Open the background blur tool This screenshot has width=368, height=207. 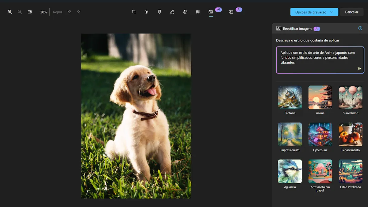coord(198,12)
